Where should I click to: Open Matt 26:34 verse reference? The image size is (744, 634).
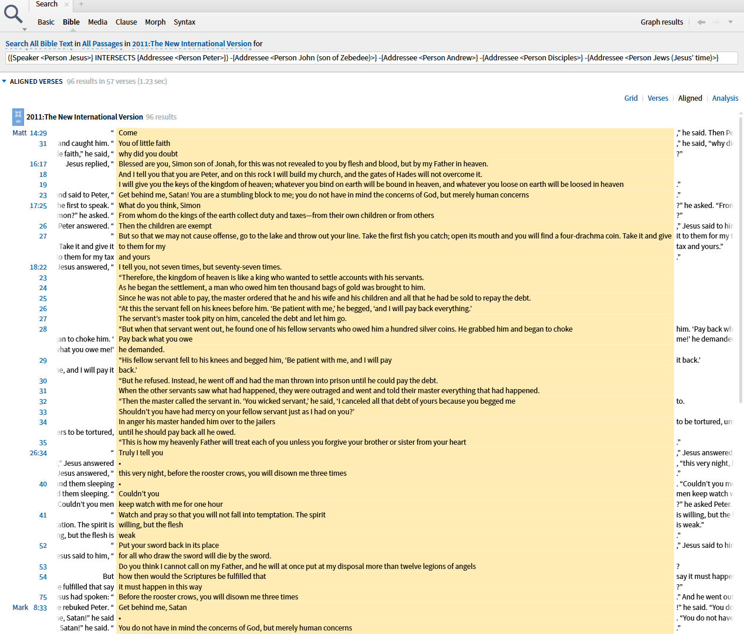[38, 453]
